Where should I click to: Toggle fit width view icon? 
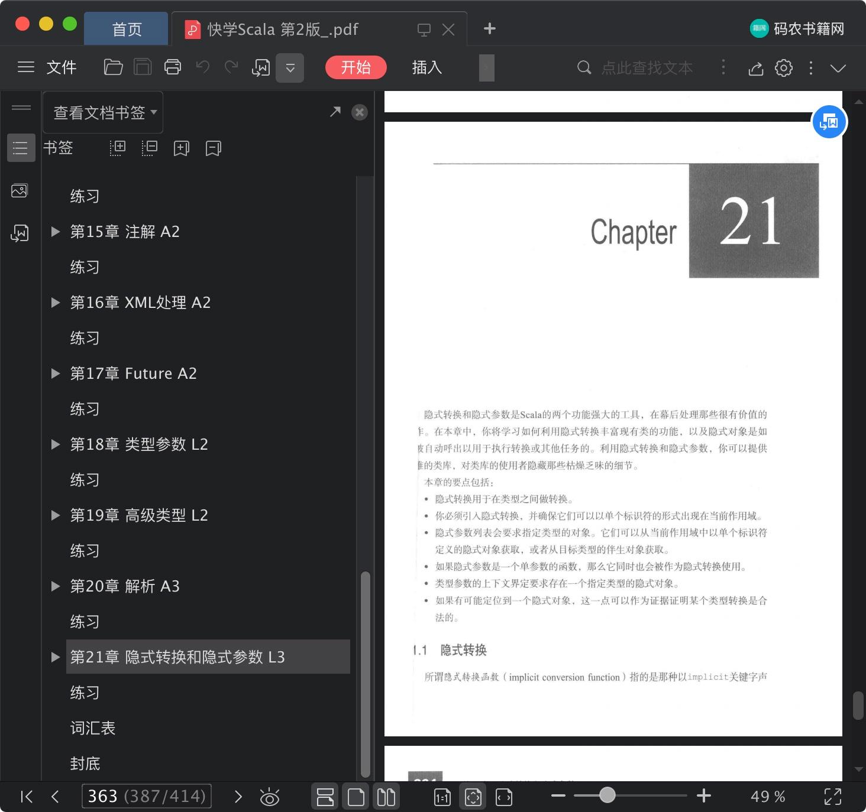pos(504,797)
